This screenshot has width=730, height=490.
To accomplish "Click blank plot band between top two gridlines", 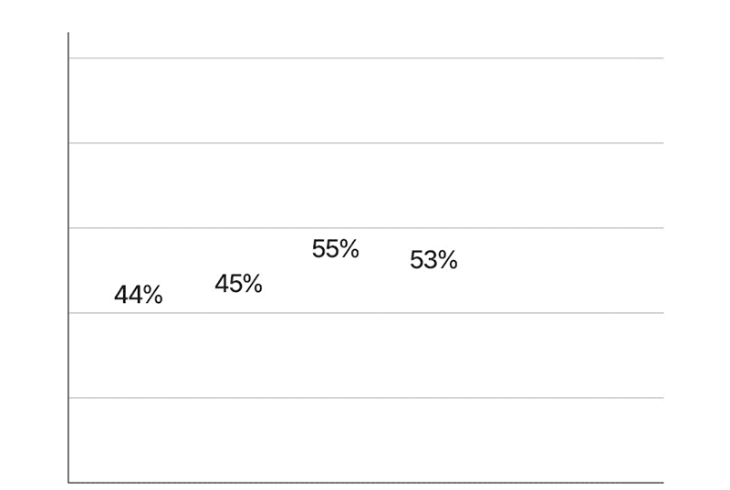I will [365, 100].
